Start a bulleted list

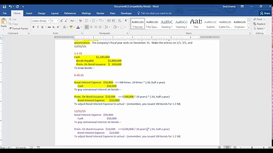(86, 21)
